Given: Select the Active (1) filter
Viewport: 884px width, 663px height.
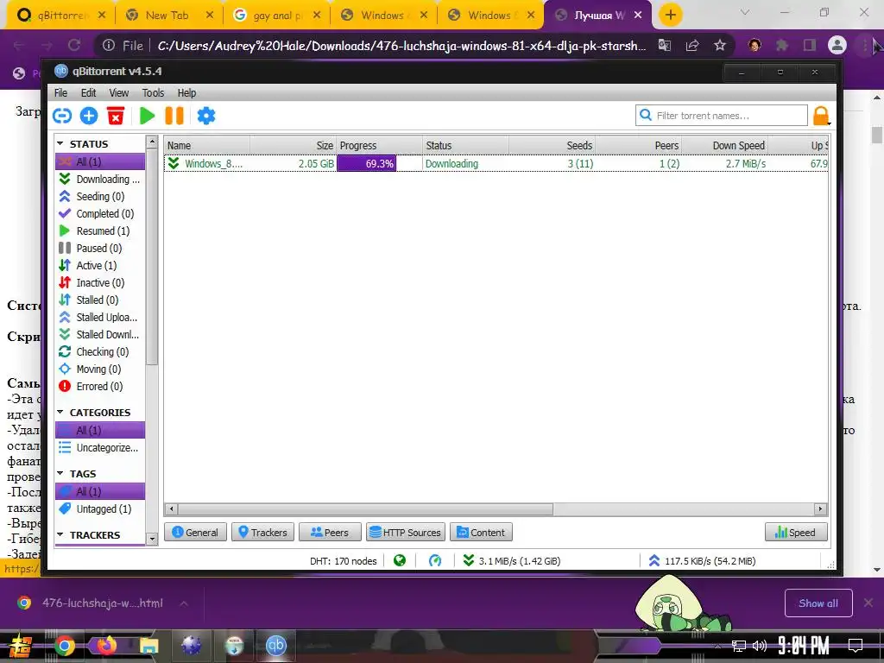Looking at the screenshot, I should click(x=100, y=266).
